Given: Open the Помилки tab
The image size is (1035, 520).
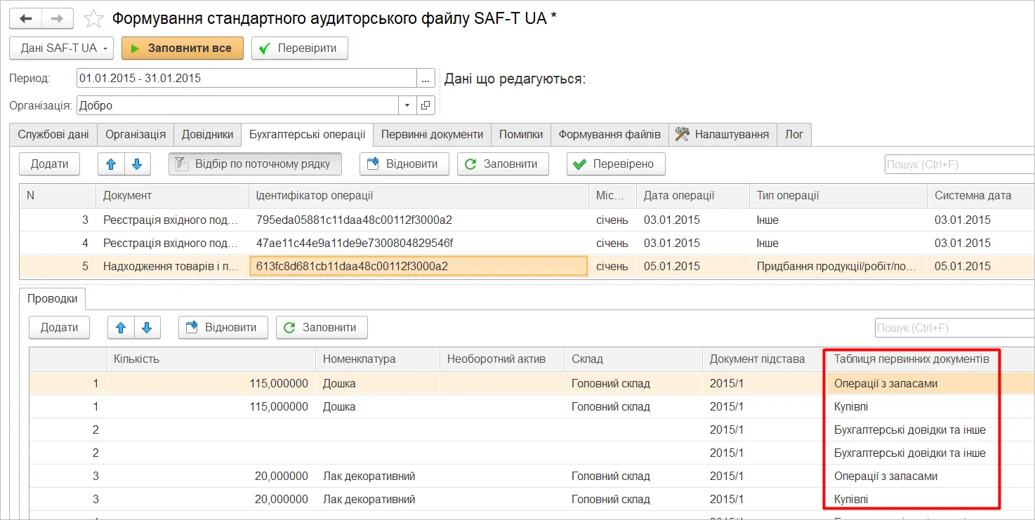Looking at the screenshot, I should point(520,134).
